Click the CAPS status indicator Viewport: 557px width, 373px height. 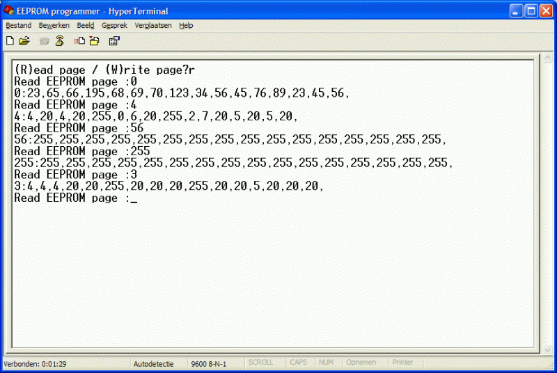tap(298, 363)
